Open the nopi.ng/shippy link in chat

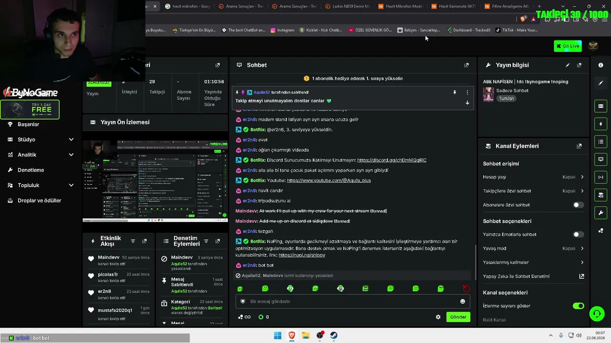click(x=302, y=255)
